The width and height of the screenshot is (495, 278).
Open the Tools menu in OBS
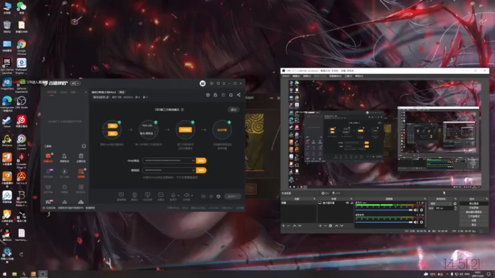(348, 76)
